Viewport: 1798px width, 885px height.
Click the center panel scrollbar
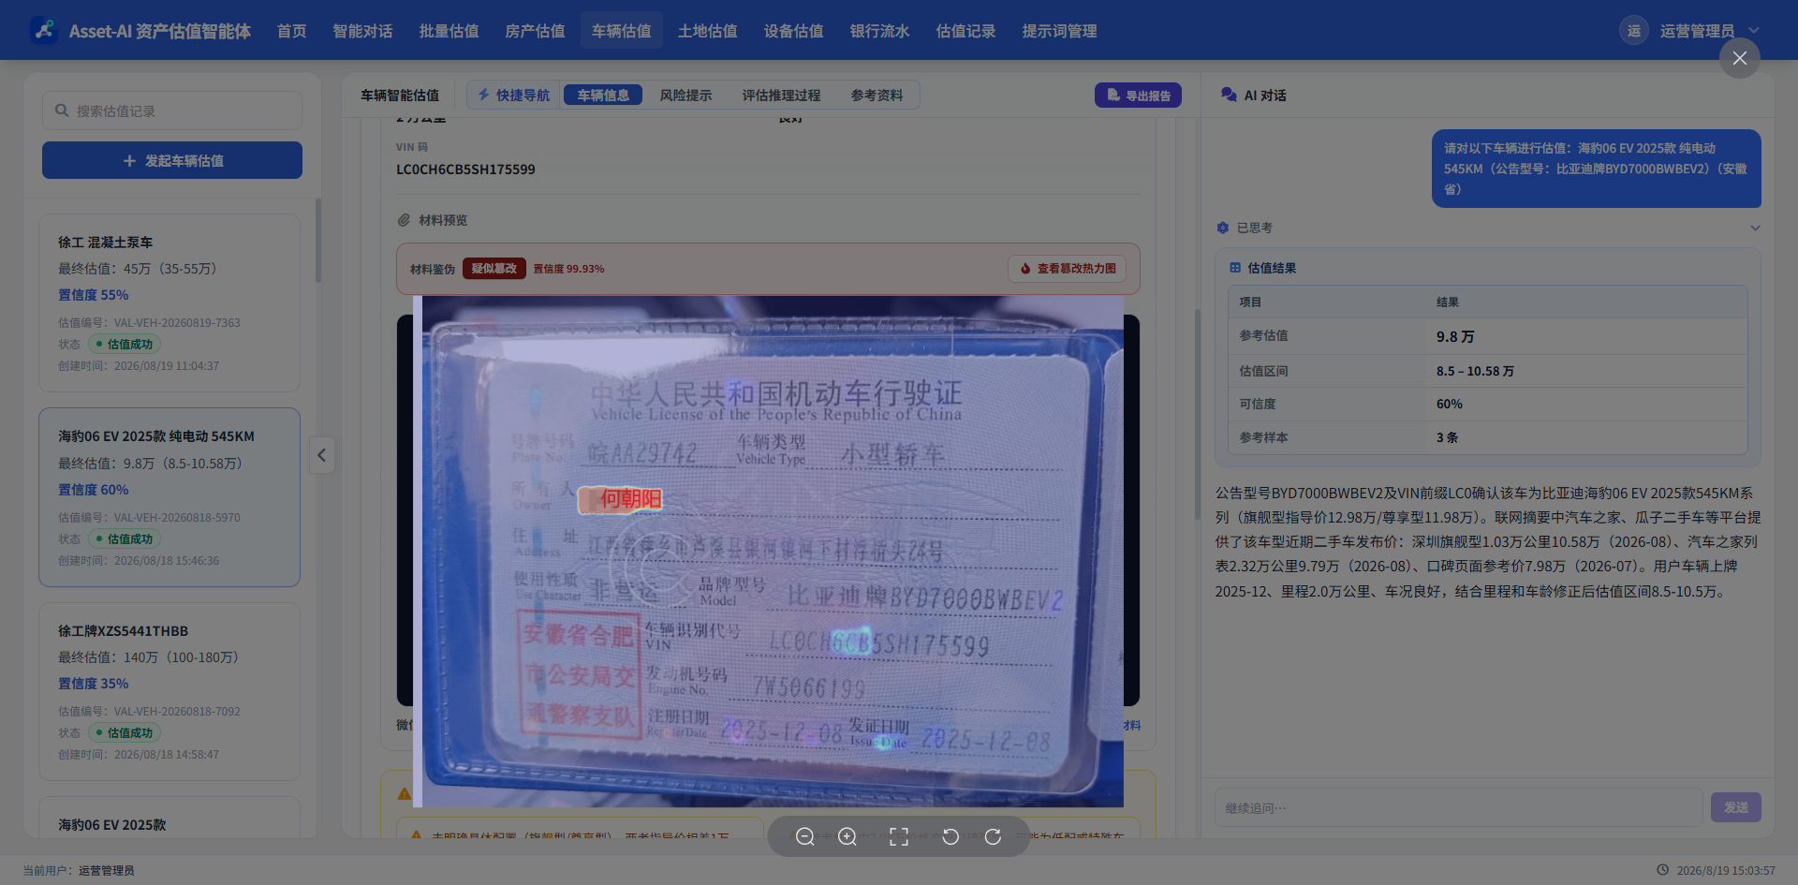1197,414
